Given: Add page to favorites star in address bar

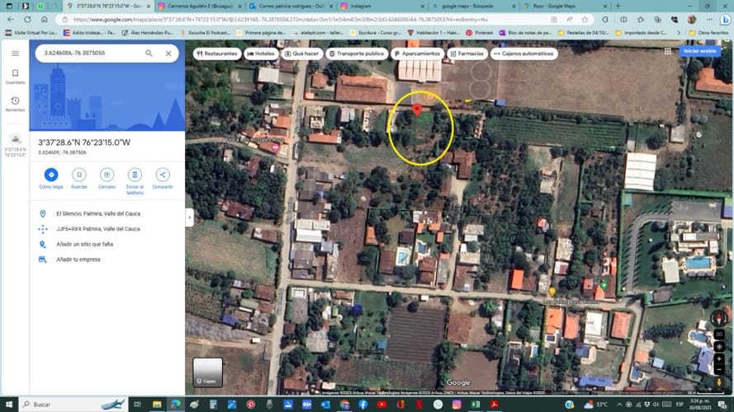Looking at the screenshot, I should [585, 20].
